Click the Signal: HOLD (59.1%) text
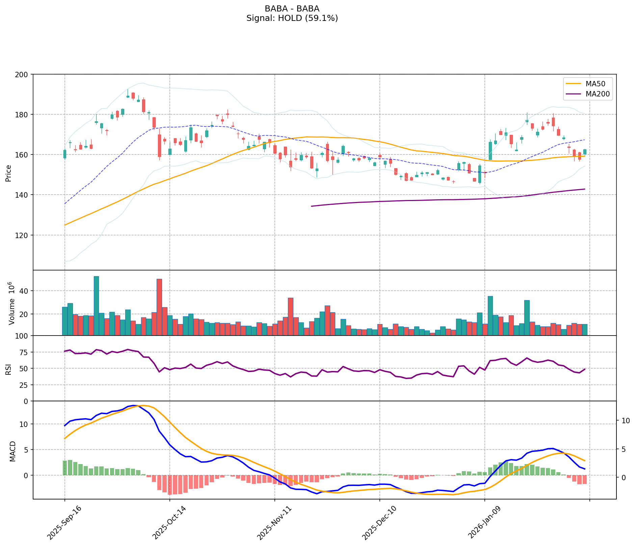The height and width of the screenshot is (546, 635). [x=292, y=18]
